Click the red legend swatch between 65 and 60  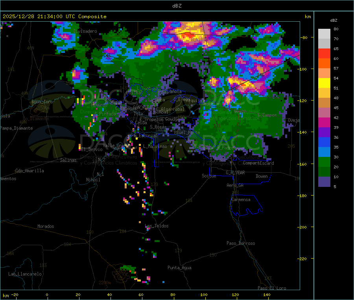tap(324, 54)
